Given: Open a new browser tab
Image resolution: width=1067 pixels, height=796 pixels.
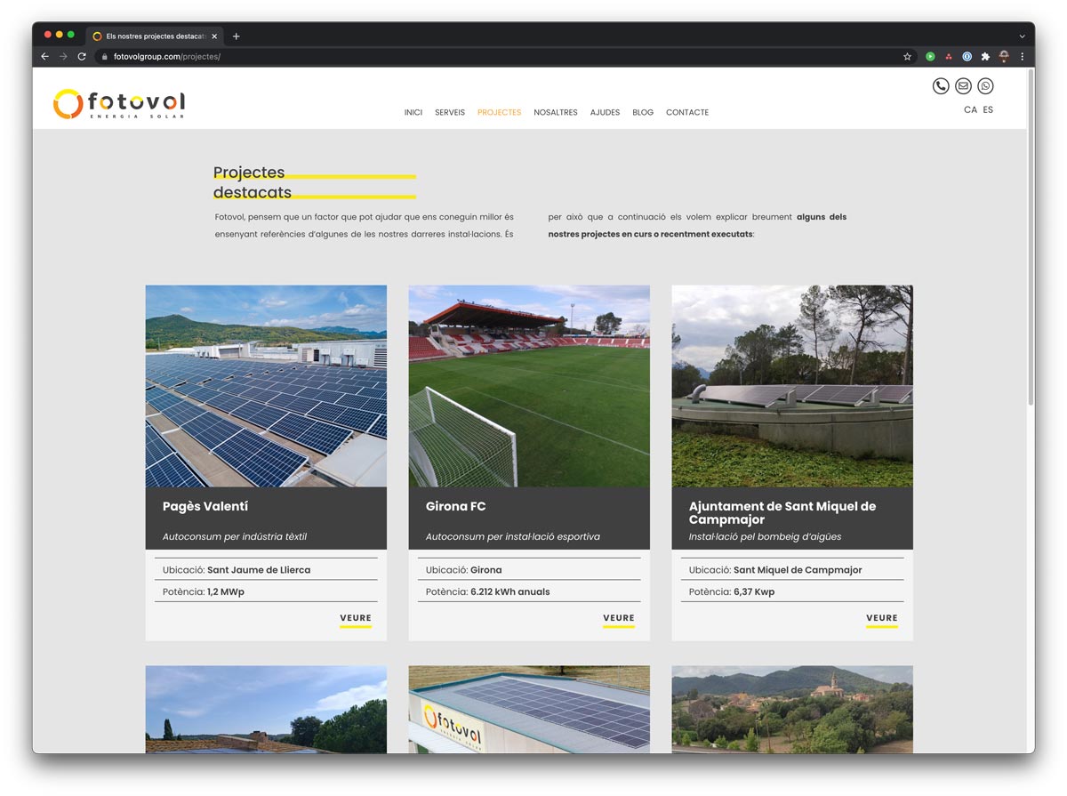Looking at the screenshot, I should tap(236, 36).
